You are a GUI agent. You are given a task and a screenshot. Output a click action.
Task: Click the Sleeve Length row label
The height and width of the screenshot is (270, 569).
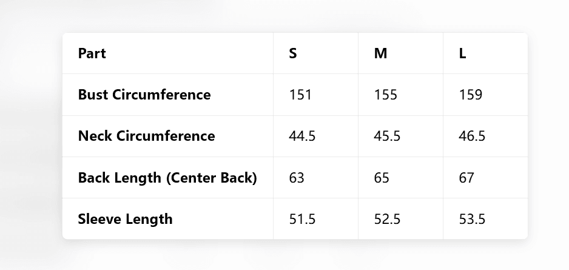coord(126,219)
